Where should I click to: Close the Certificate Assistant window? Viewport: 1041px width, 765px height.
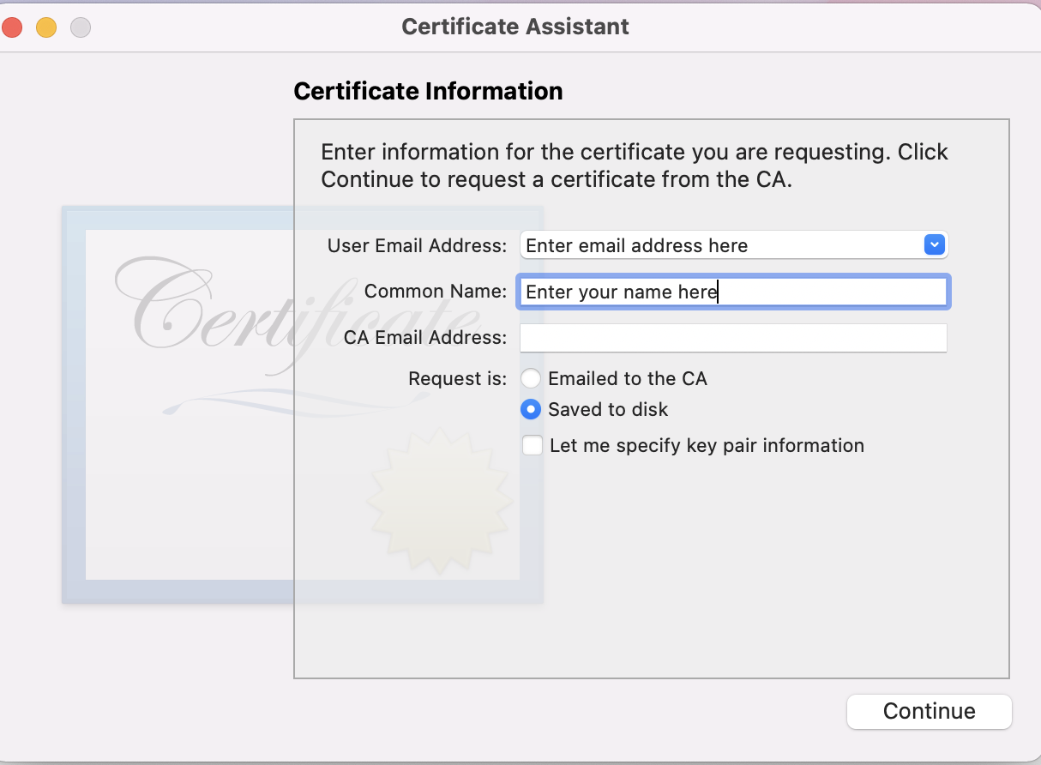coord(12,27)
